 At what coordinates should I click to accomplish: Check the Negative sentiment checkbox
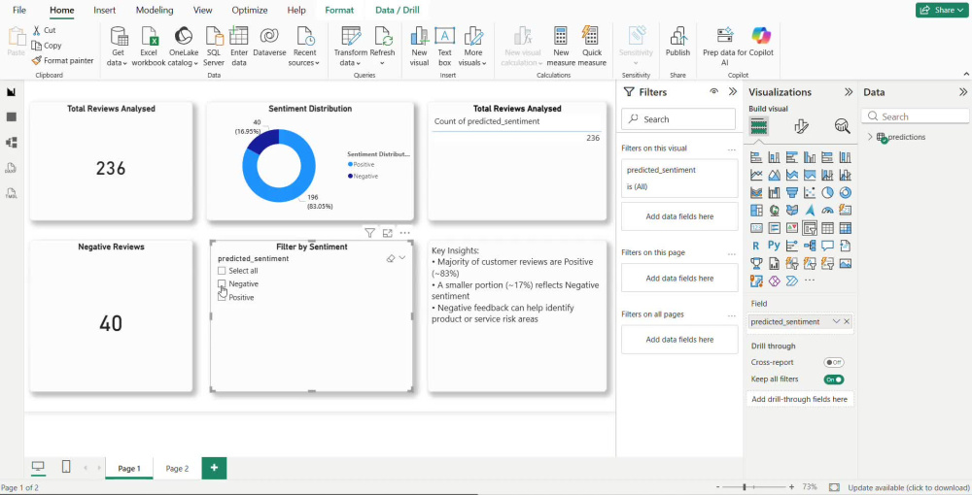tap(222, 284)
